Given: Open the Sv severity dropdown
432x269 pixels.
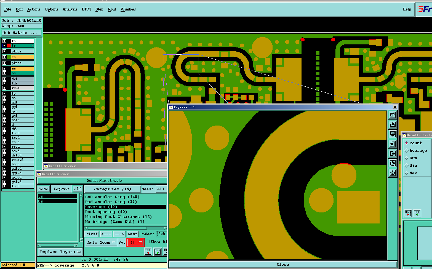Looking at the screenshot, I should [135, 242].
